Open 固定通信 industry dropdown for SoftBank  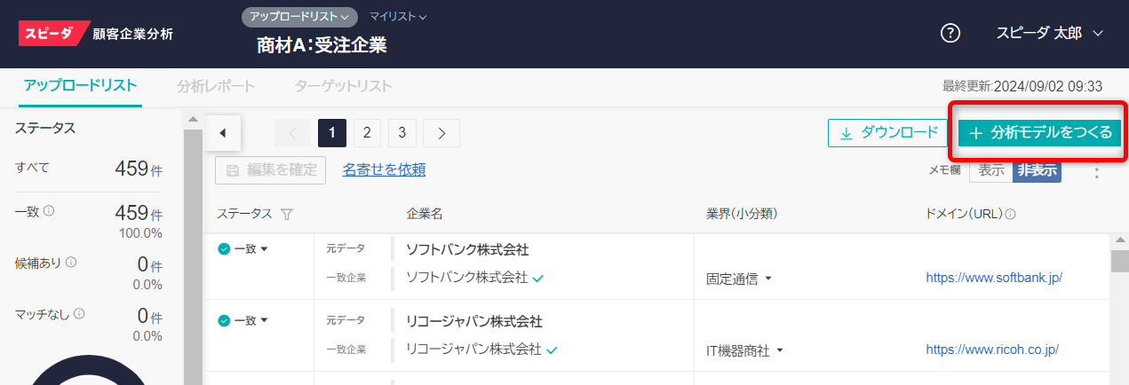pos(739,279)
